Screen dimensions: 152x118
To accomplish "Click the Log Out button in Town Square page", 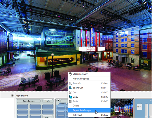I will (48, 101).
